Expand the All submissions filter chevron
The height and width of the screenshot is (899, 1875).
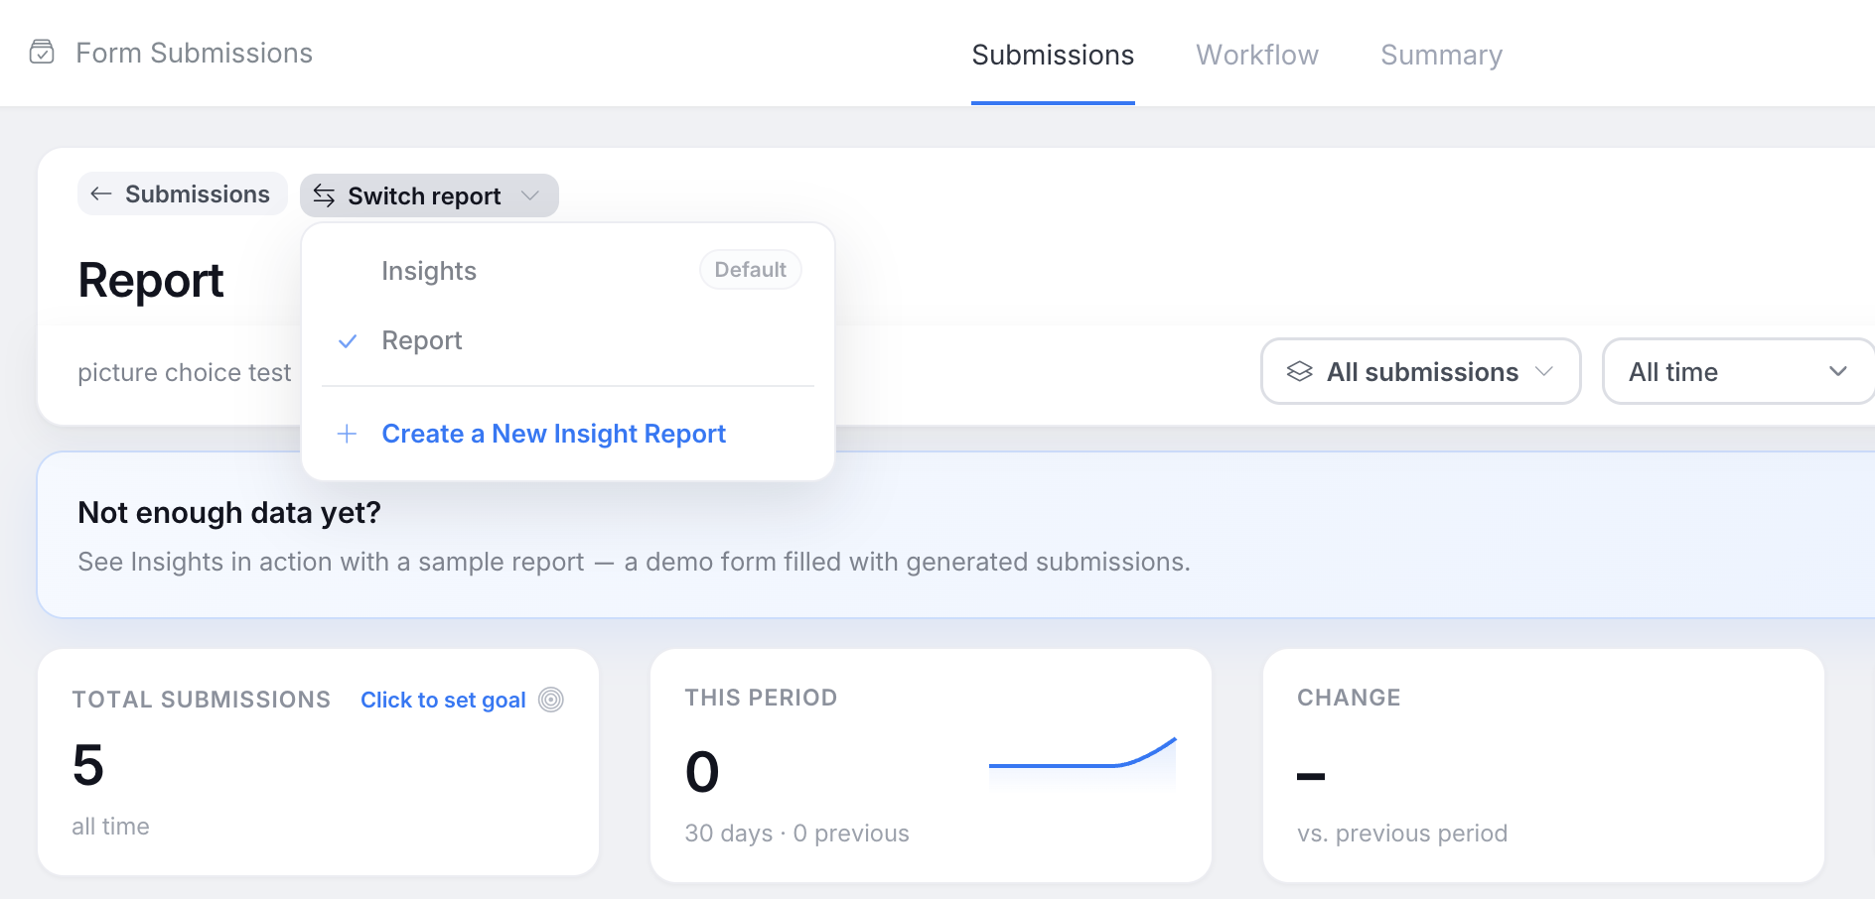pos(1544,371)
